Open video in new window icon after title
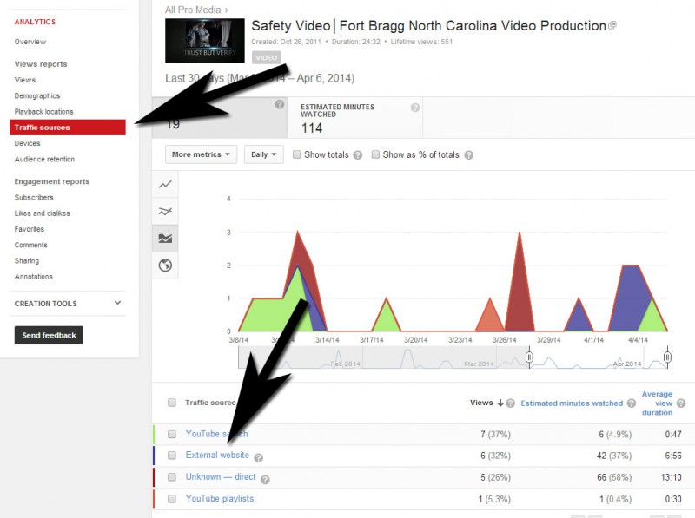This screenshot has height=518, width=695. [612, 25]
